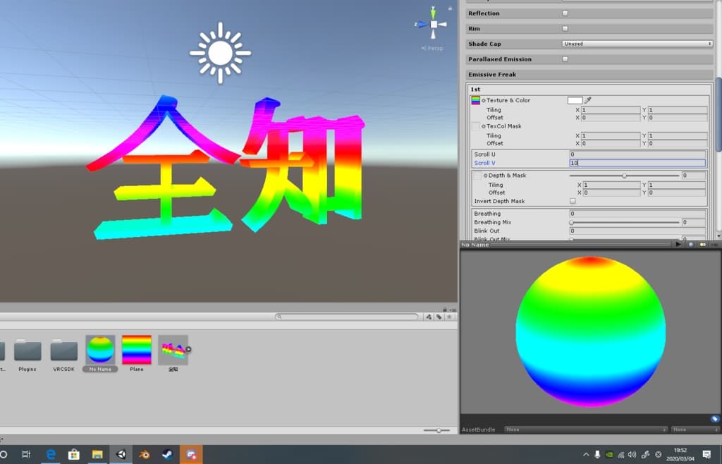Enable the Reflection checkbox

point(565,13)
